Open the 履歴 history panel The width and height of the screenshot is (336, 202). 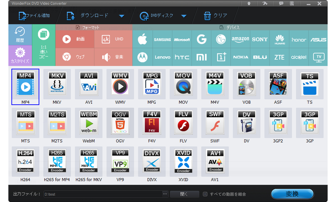click(20, 35)
